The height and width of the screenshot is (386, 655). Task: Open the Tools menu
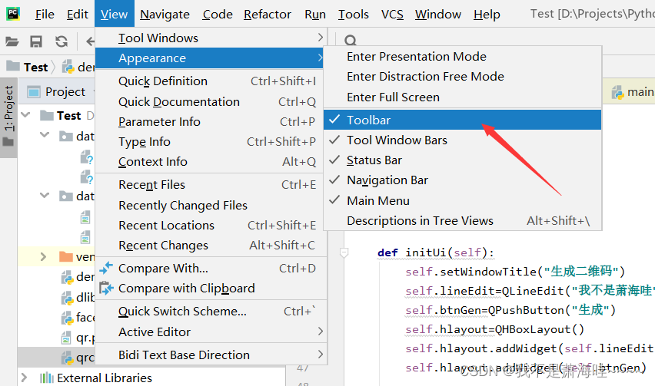coord(354,14)
